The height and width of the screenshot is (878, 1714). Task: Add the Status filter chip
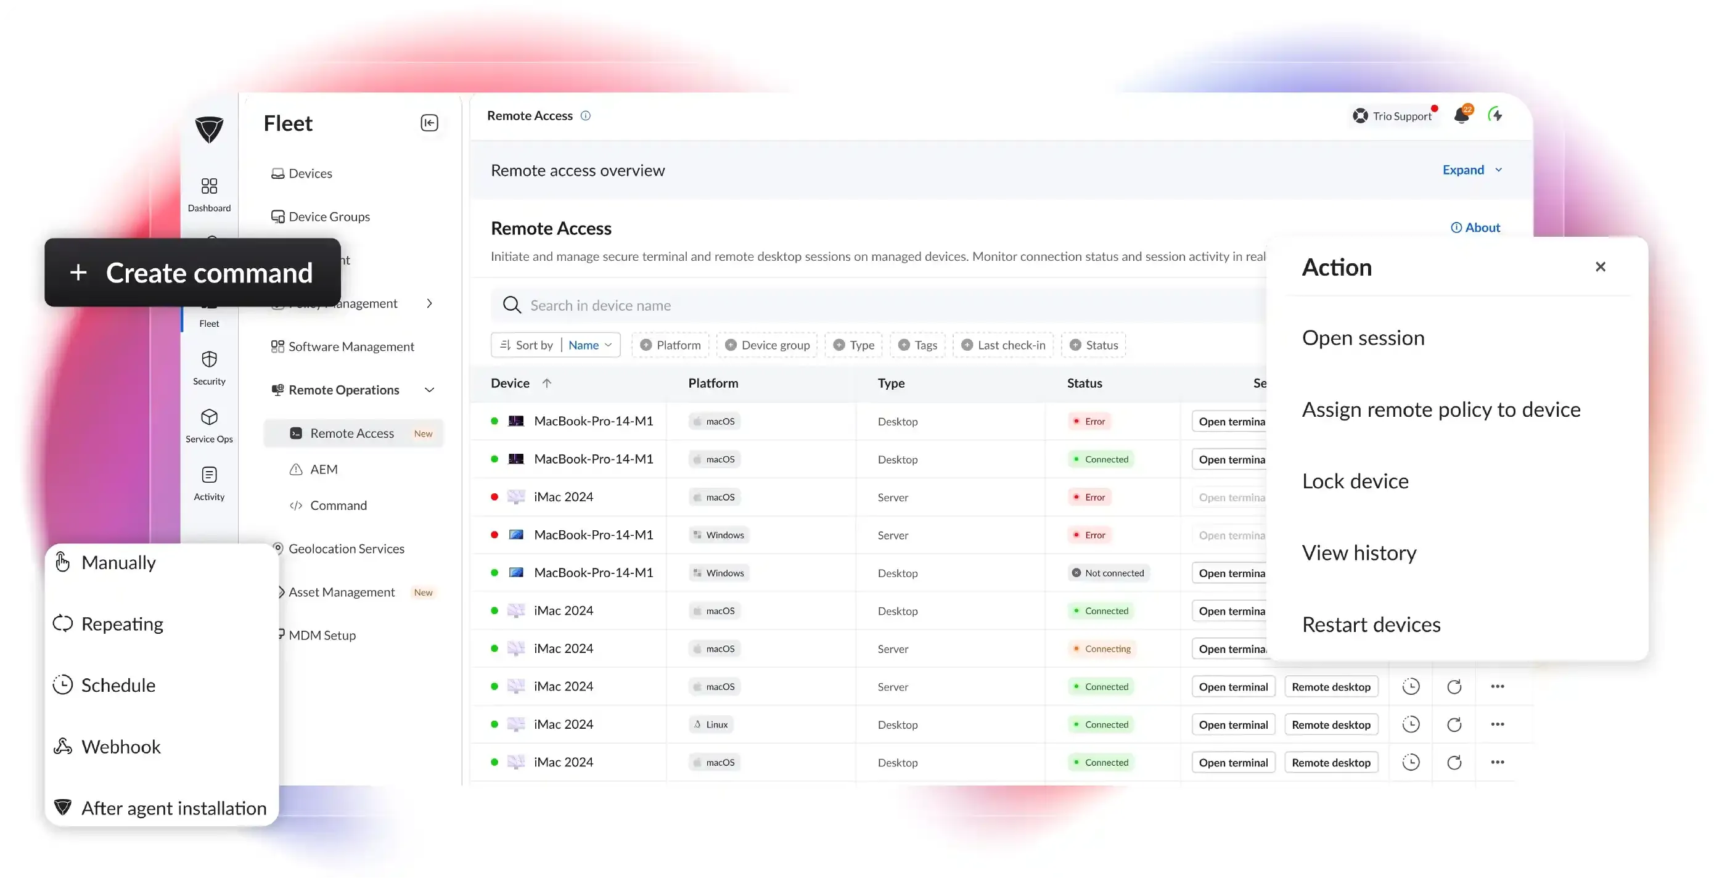coord(1093,345)
